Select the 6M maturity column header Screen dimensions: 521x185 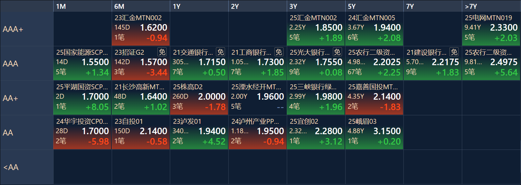click(x=141, y=6)
